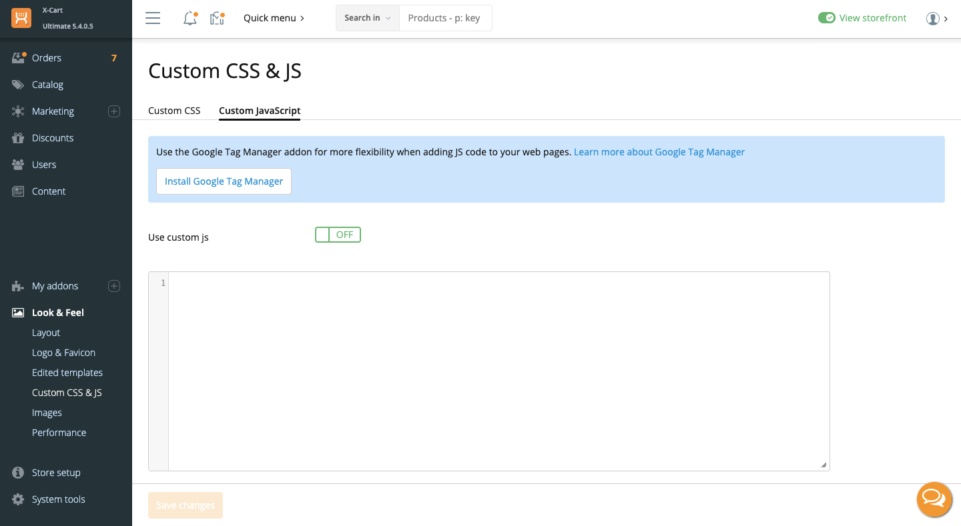Click the hamburger menu icon
This screenshot has width=961, height=526.
tap(153, 18)
